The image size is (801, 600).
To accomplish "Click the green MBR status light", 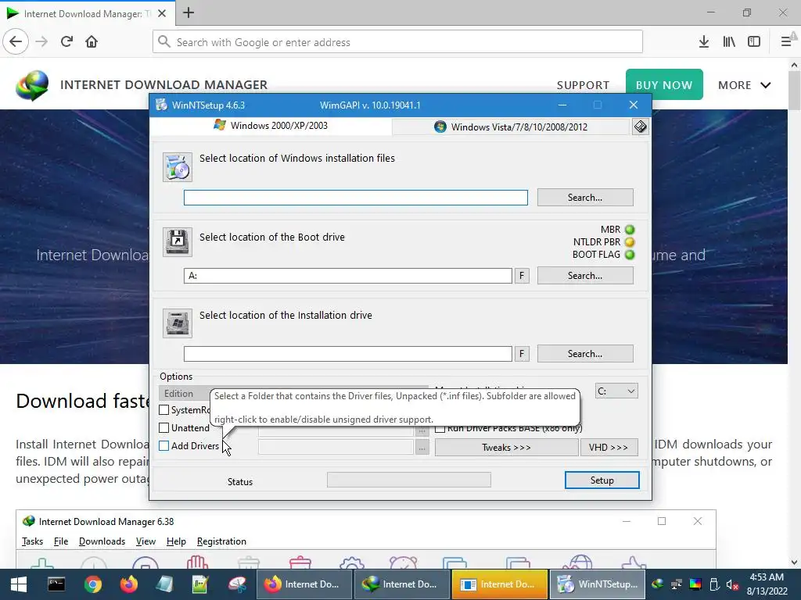I will click(x=630, y=230).
